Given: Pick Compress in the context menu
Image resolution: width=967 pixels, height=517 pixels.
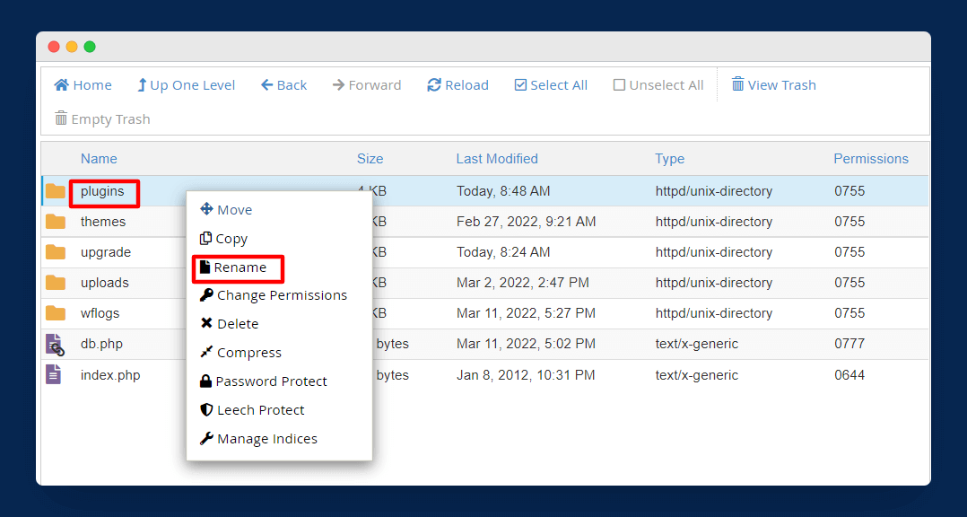Looking at the screenshot, I should (x=248, y=353).
